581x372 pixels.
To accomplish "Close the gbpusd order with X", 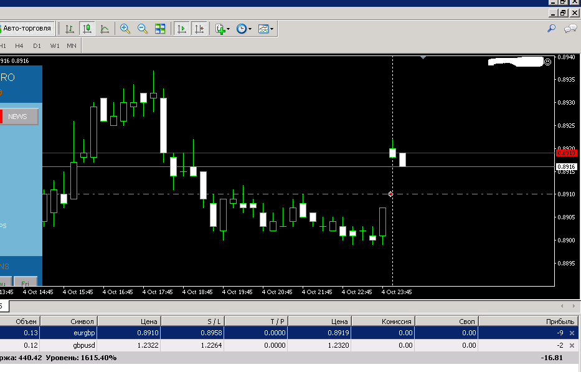I will pos(572,345).
